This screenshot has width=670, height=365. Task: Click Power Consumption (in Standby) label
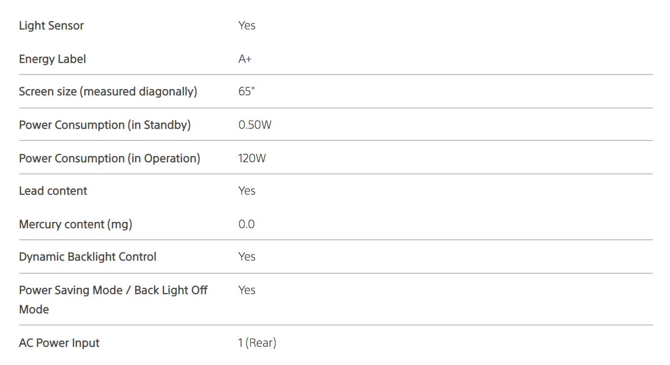tap(105, 125)
